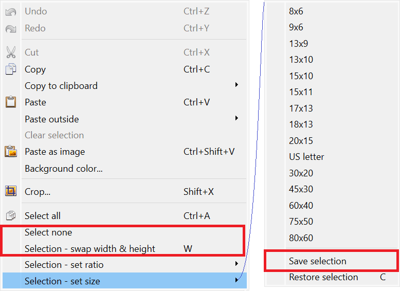Viewport: 400px width, 291px height.
Task: Choose Select none from the menu
Action: coord(48,232)
